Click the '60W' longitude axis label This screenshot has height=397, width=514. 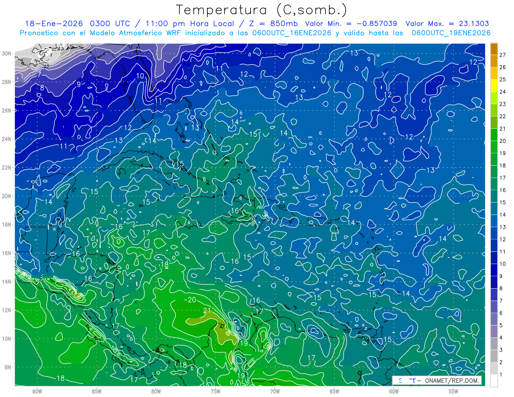click(394, 391)
